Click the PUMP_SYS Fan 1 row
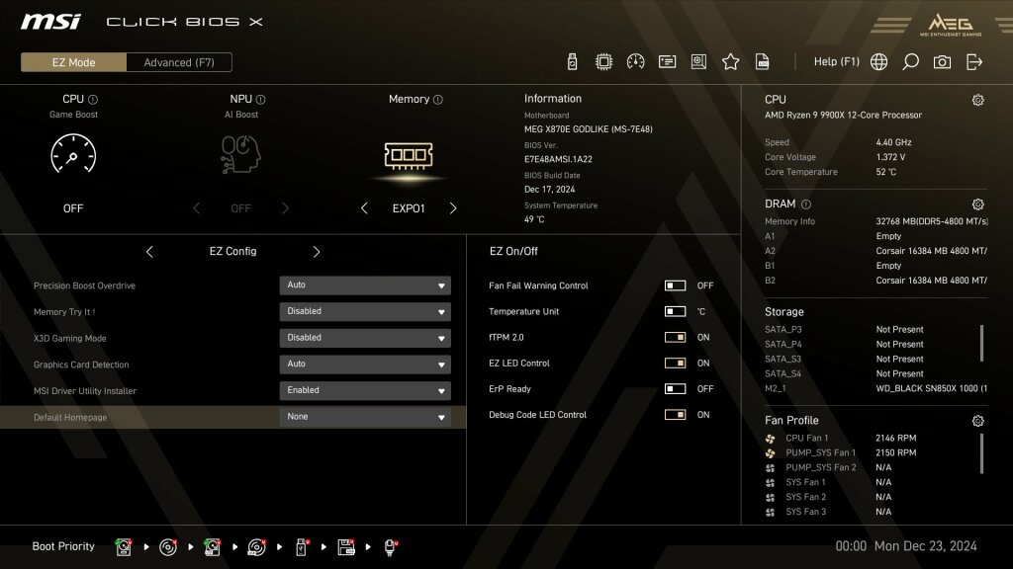This screenshot has width=1013, height=569. (x=841, y=452)
